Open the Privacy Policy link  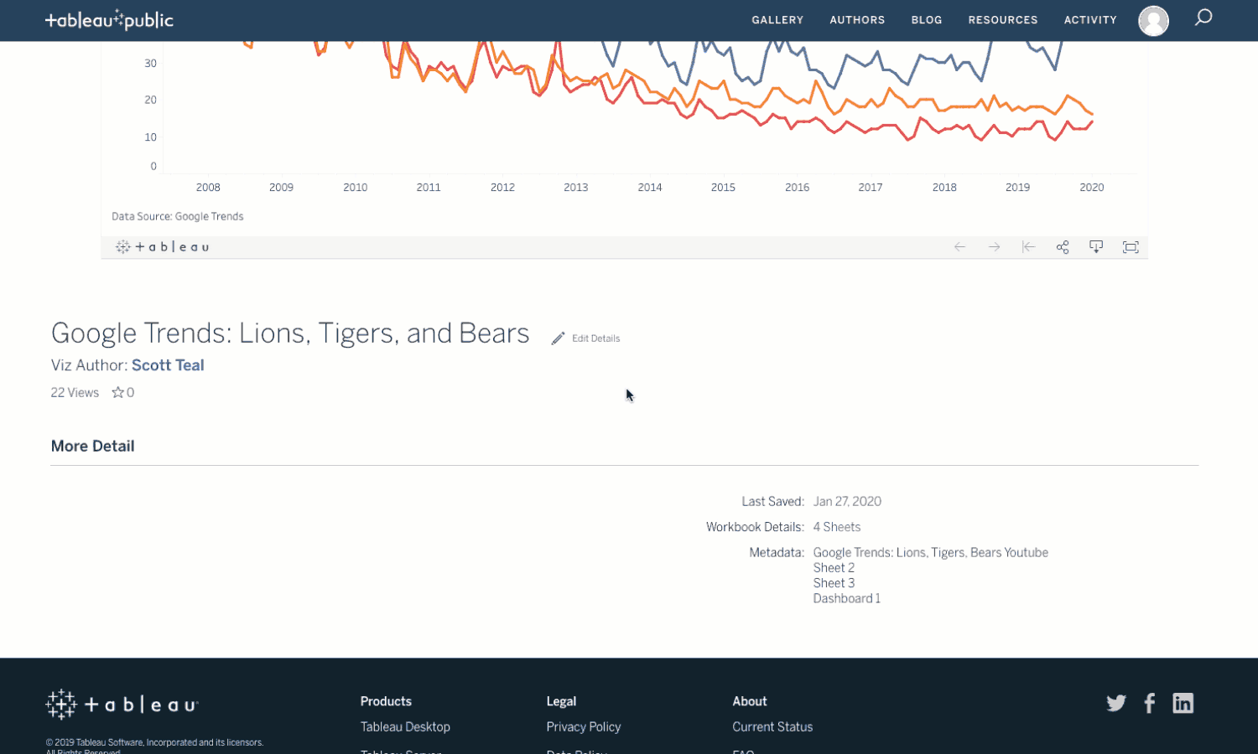click(584, 727)
